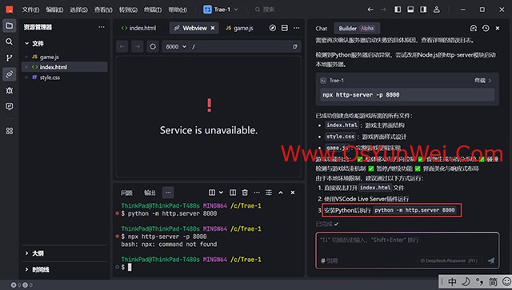512x290 pixels.
Task: Open the 终端 link on the Trae-1 command card
Action: tap(482, 80)
